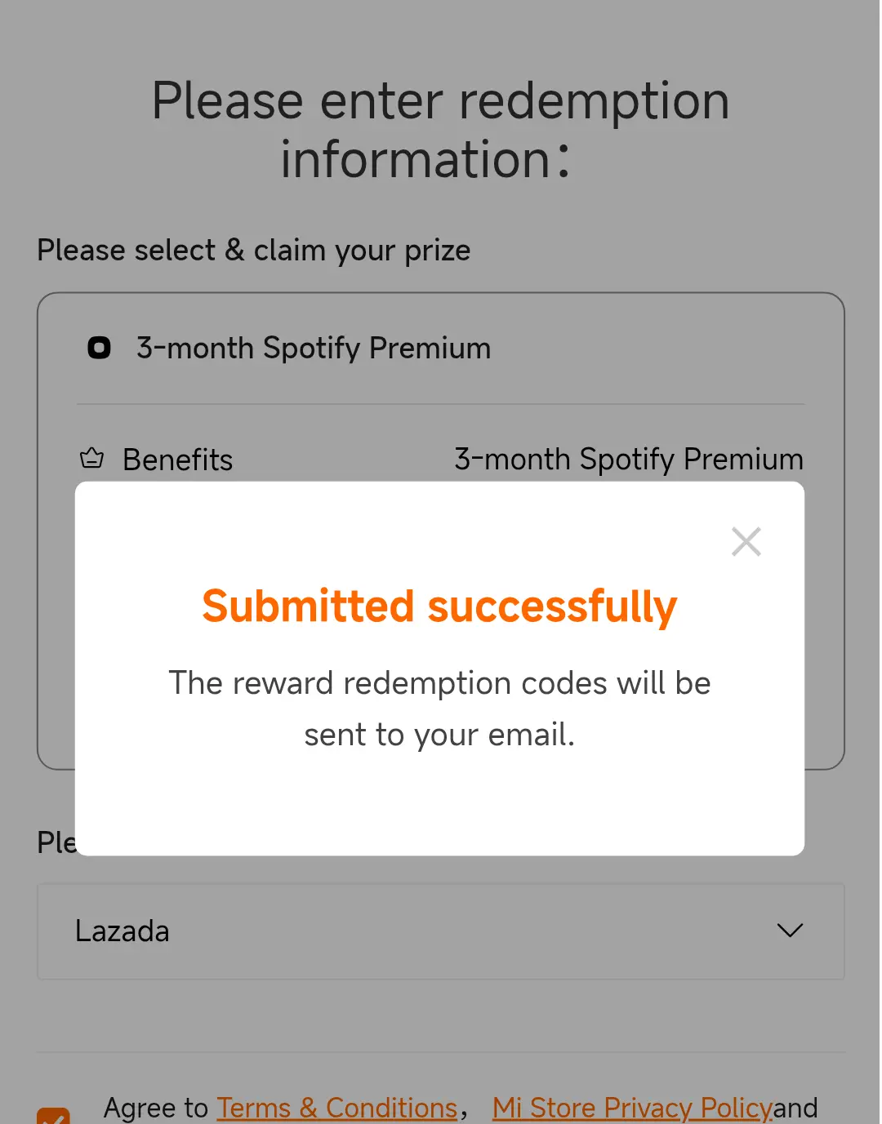Viewport: 882px width, 1124px height.
Task: Click the Agree to text beside checkbox
Action: pyautogui.click(x=156, y=1108)
